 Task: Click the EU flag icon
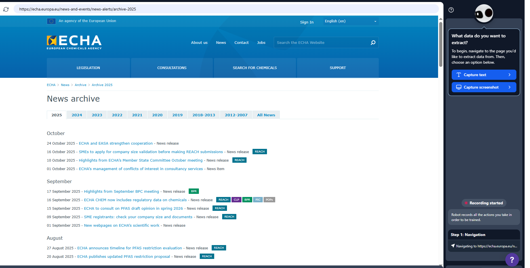pos(51,21)
